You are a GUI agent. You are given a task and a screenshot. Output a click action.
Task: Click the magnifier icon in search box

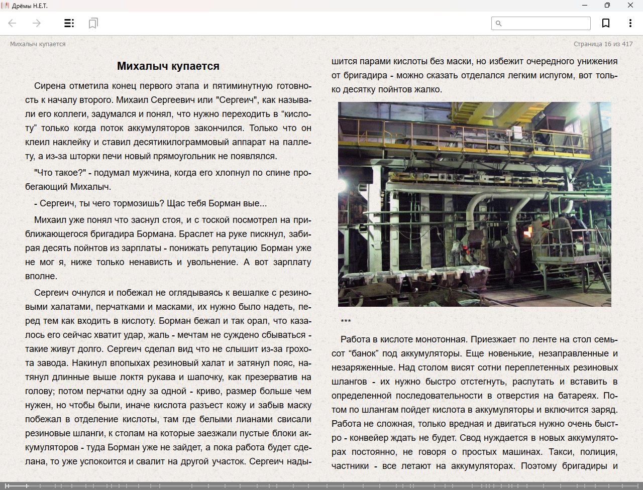click(499, 24)
